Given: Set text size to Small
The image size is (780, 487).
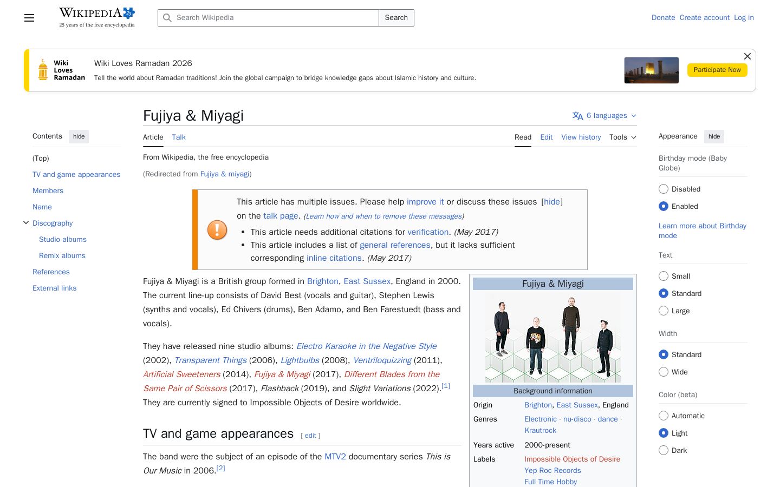Looking at the screenshot, I should click(x=664, y=276).
